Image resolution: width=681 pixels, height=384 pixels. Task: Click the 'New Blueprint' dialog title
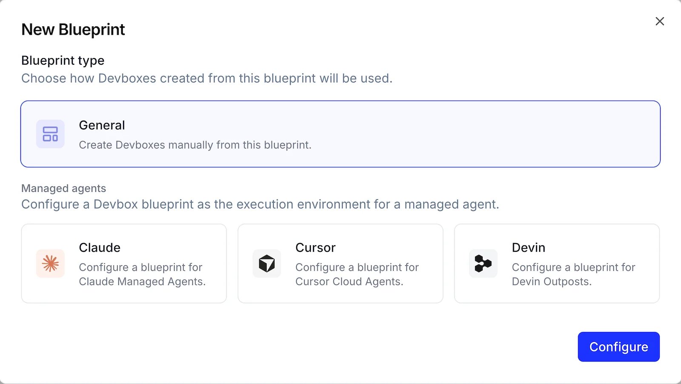(x=73, y=30)
